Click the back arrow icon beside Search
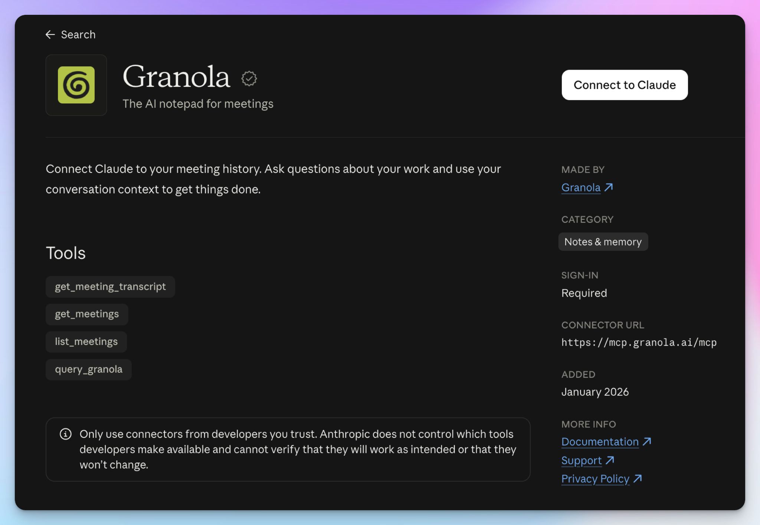 click(50, 34)
